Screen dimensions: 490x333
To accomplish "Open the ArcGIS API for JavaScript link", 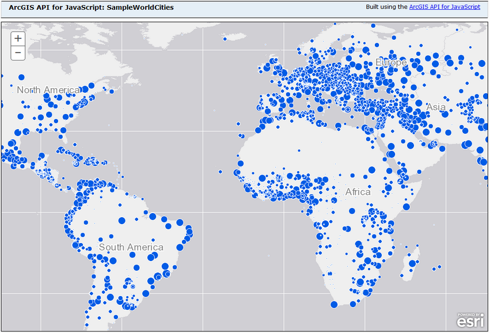I will pos(446,7).
